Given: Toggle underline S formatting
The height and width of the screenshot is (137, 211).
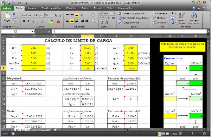Looking at the screenshot, I should (33, 21).
